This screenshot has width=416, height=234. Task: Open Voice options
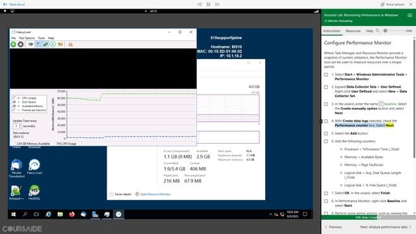393,5
